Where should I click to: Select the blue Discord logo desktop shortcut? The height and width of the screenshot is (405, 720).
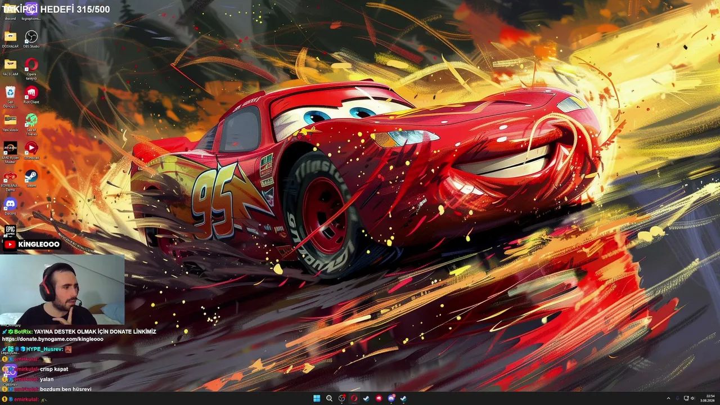tap(10, 206)
